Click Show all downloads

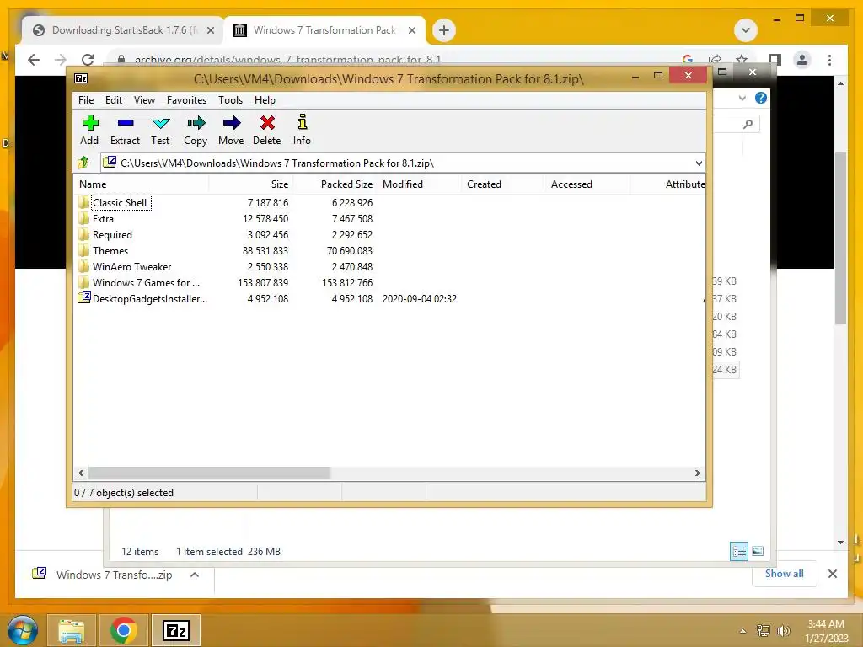click(x=785, y=573)
